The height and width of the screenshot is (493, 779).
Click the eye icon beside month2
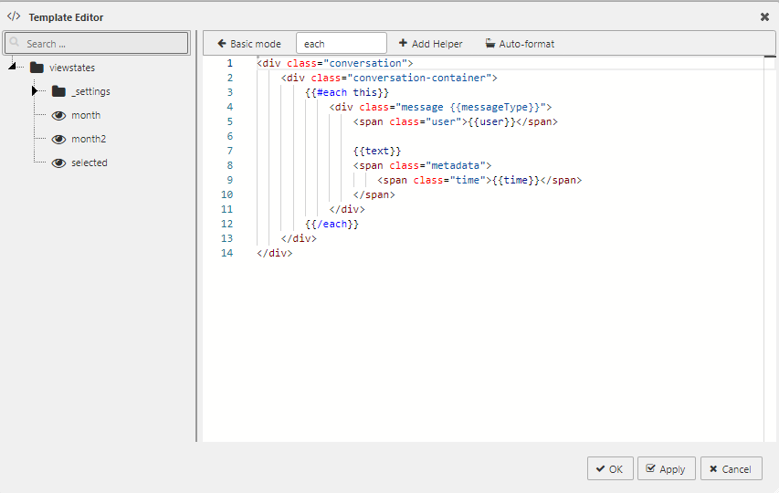tap(58, 139)
